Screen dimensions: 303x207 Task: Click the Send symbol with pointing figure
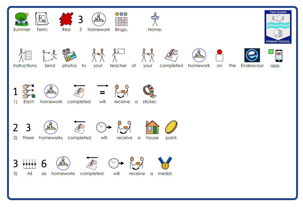click(x=50, y=56)
